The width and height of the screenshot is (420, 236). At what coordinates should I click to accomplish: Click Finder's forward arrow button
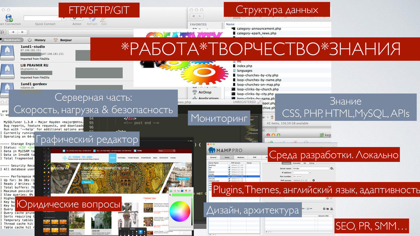click(x=200, y=16)
